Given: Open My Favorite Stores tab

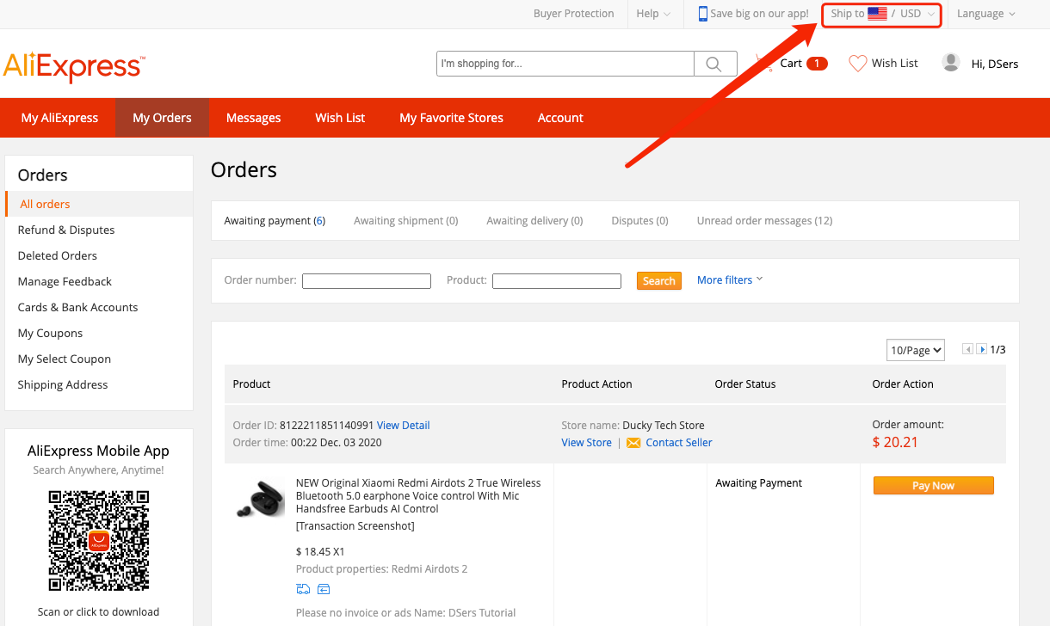Looking at the screenshot, I should coord(451,118).
